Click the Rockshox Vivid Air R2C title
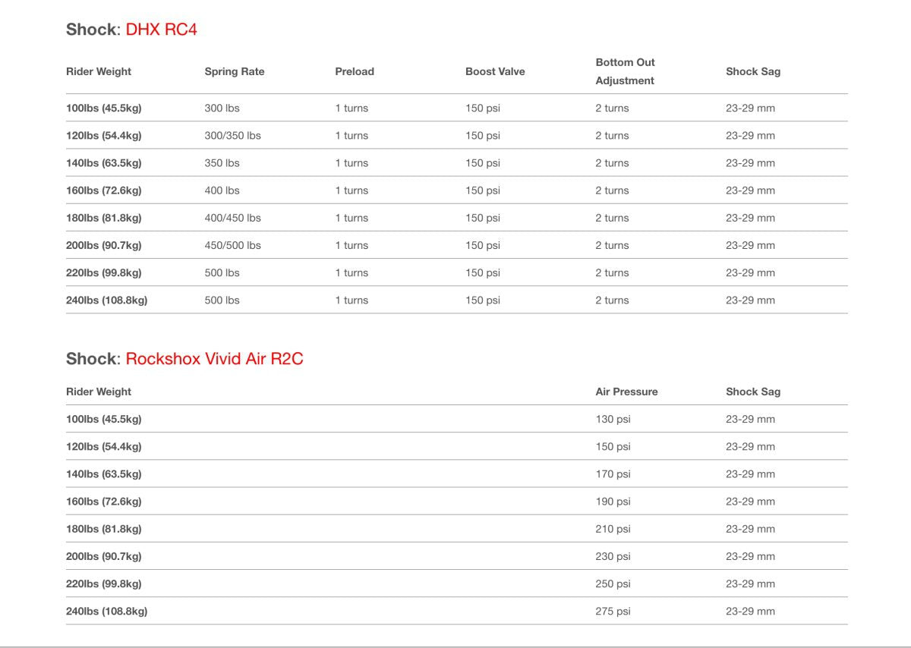911x648 pixels. (214, 359)
